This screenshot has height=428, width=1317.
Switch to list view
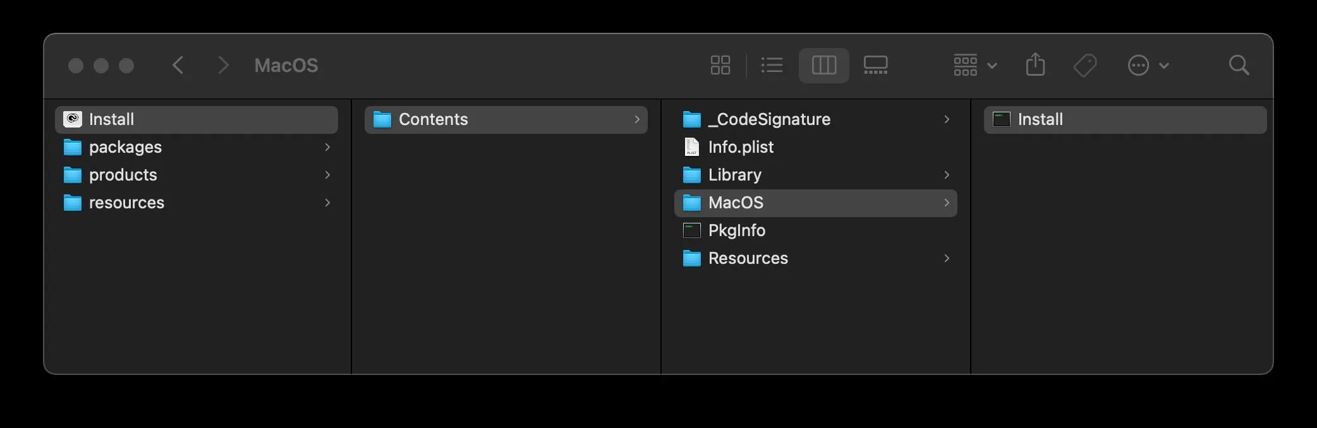point(772,65)
